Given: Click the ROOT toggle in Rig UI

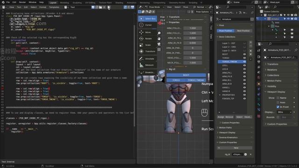Looking at the screenshot, I should click(186, 75).
